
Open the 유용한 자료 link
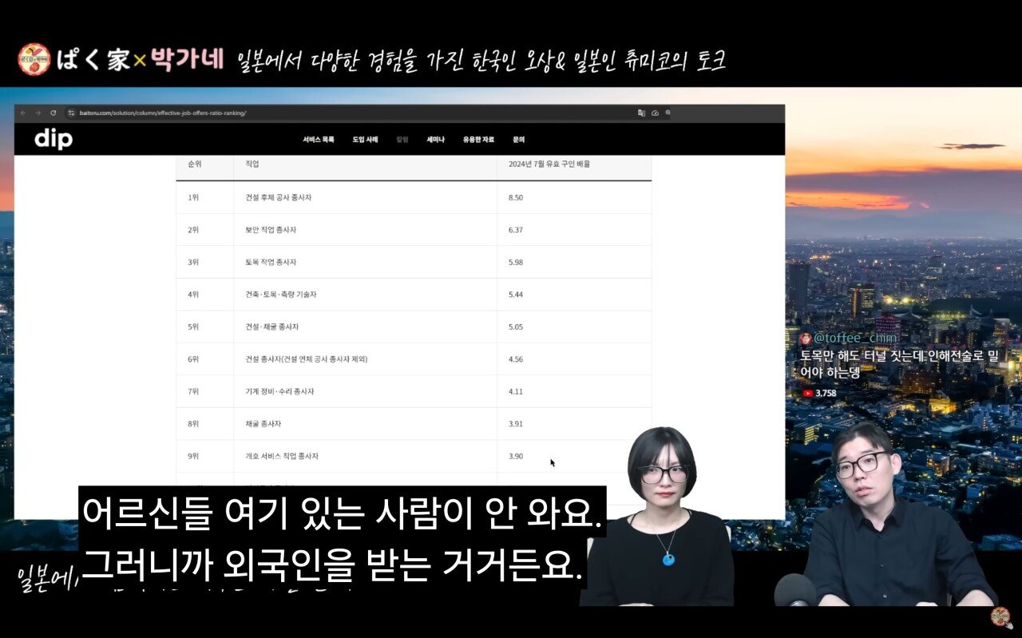(478, 140)
